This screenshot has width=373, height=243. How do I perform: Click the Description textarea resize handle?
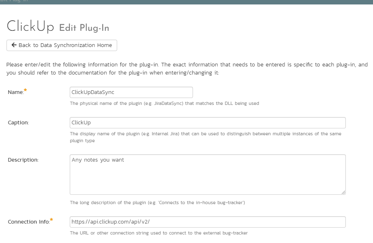tap(343, 192)
